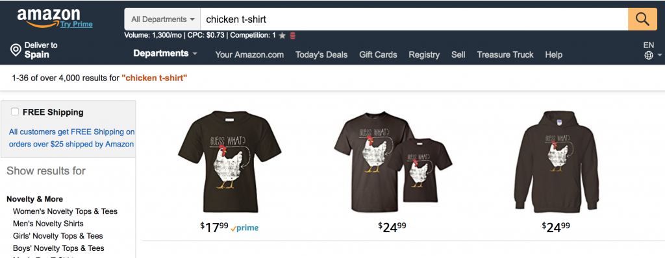The height and width of the screenshot is (258, 665).
Task: Open the Amazon logo home link
Action: coord(48,18)
